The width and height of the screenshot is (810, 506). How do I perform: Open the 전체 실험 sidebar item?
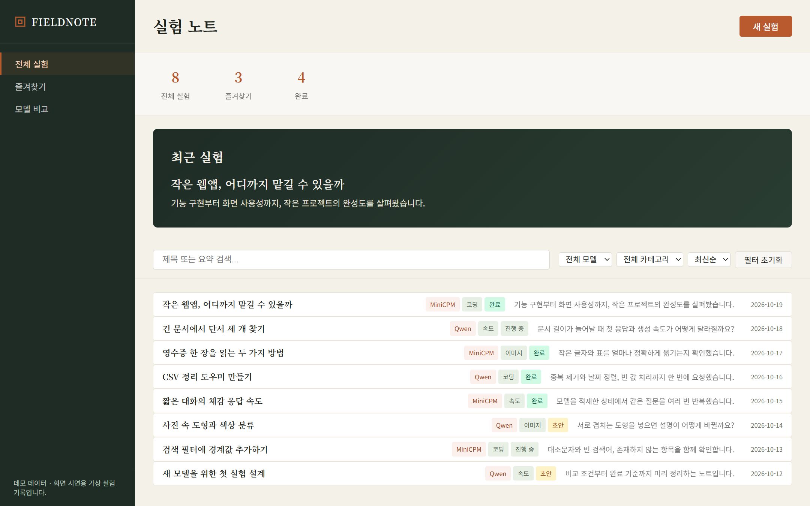coord(67,64)
